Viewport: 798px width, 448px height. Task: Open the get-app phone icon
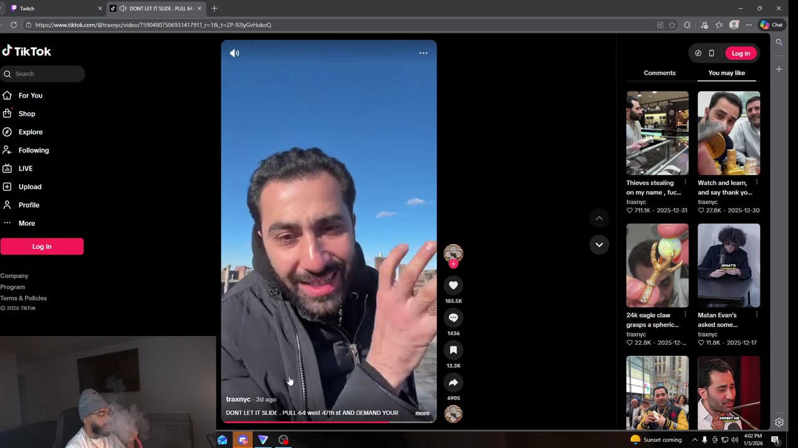click(711, 54)
